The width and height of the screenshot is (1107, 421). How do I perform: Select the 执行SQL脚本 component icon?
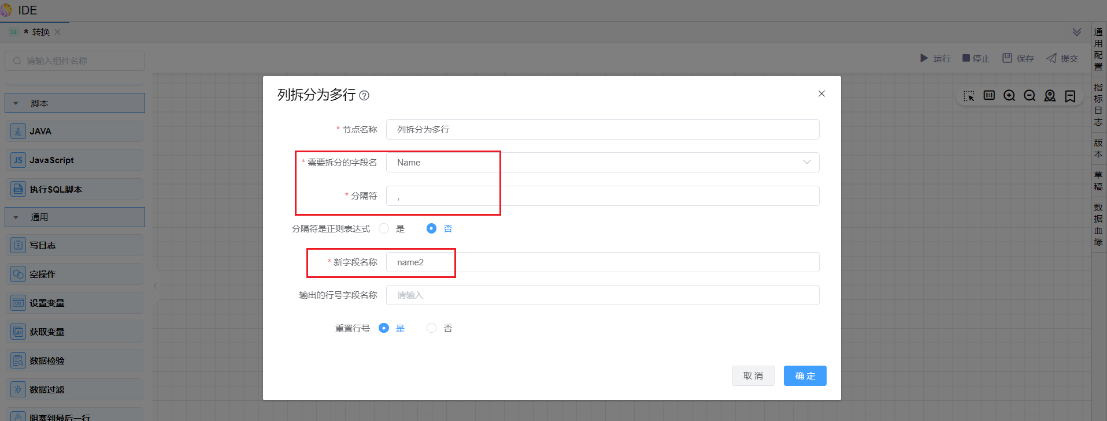(18, 189)
